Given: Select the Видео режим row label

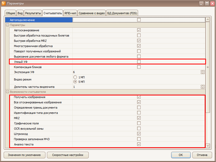Looking at the screenshot, I should click(x=23, y=79).
